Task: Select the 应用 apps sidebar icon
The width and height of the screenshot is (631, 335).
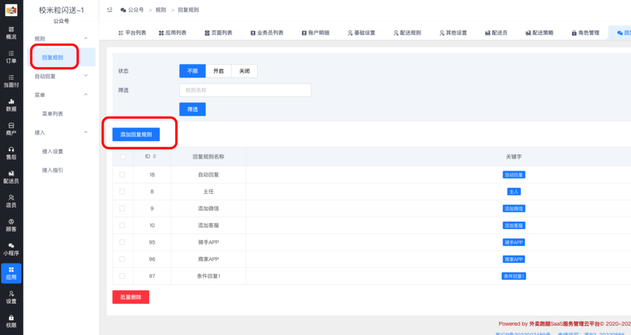Action: point(11,273)
